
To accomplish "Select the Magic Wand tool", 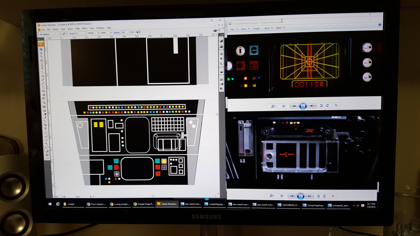I will pyautogui.click(x=41, y=56).
